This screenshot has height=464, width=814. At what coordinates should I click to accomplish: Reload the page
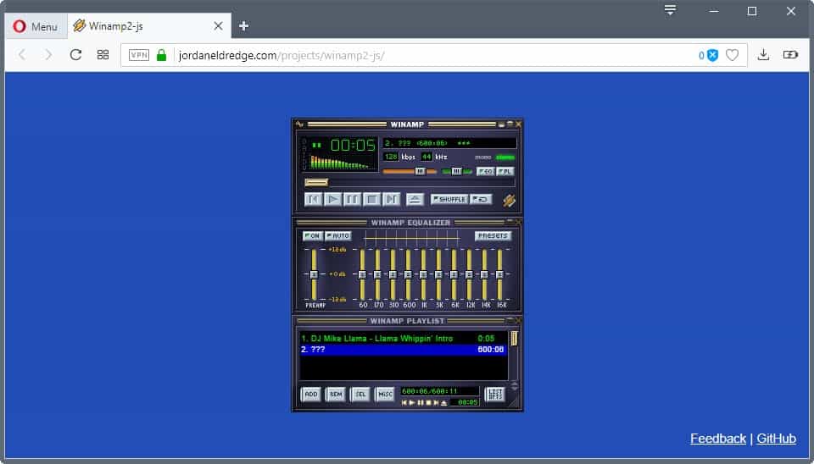point(75,54)
